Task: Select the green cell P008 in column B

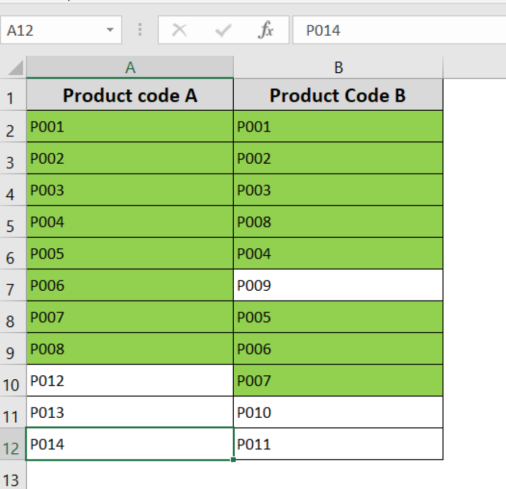Action: pyautogui.click(x=338, y=222)
